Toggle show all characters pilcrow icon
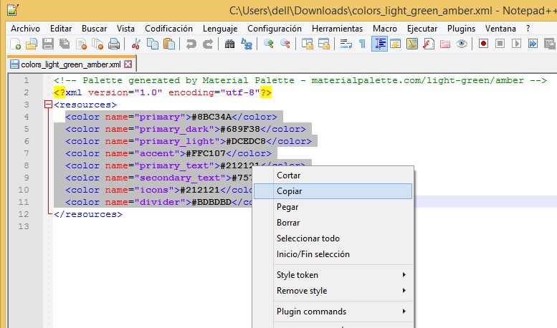557x328 pixels. coord(362,44)
